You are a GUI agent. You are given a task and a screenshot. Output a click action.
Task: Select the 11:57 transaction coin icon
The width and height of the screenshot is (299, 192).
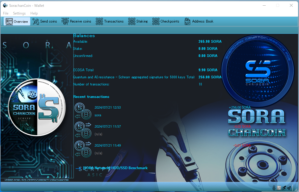(83, 130)
